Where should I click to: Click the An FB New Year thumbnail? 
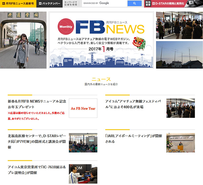(x=83, y=108)
